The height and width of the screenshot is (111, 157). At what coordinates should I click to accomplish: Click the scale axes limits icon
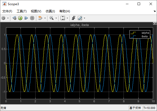click(63, 18)
